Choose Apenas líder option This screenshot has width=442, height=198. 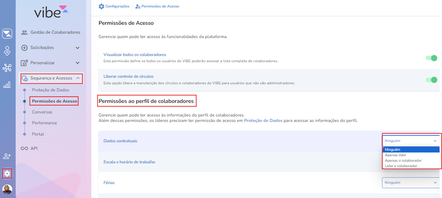pyautogui.click(x=411, y=155)
